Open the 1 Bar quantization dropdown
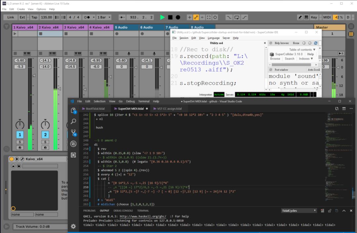This screenshot has height=233, width=357. coord(104,17)
